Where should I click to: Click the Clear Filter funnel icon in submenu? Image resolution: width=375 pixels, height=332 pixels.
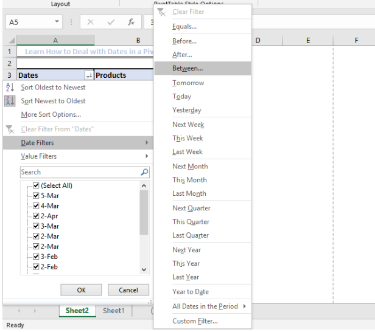point(161,12)
